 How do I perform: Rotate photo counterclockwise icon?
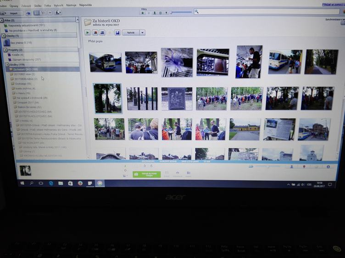145,166
